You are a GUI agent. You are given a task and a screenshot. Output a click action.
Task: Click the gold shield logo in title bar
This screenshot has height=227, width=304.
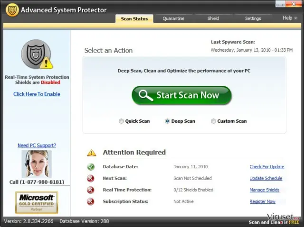pos(12,10)
